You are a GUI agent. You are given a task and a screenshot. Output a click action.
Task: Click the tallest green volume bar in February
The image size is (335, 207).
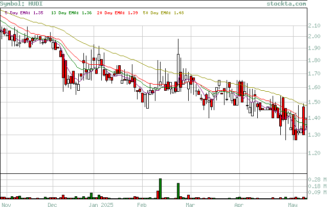point(160,189)
